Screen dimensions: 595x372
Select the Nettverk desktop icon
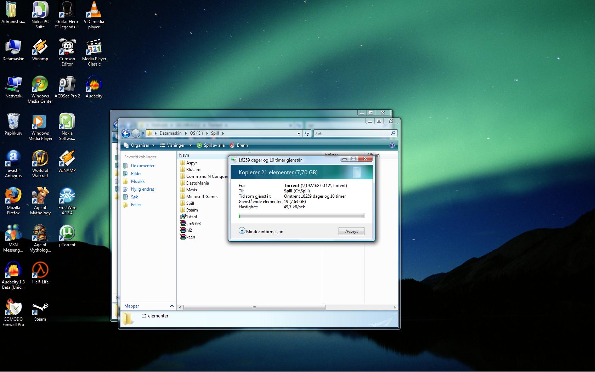tap(13, 87)
